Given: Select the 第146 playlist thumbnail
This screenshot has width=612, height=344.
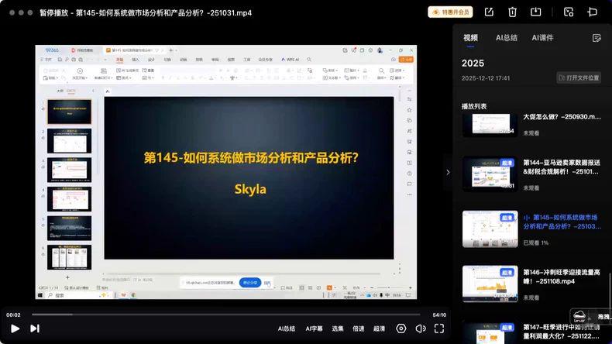Looking at the screenshot, I should coord(490,284).
